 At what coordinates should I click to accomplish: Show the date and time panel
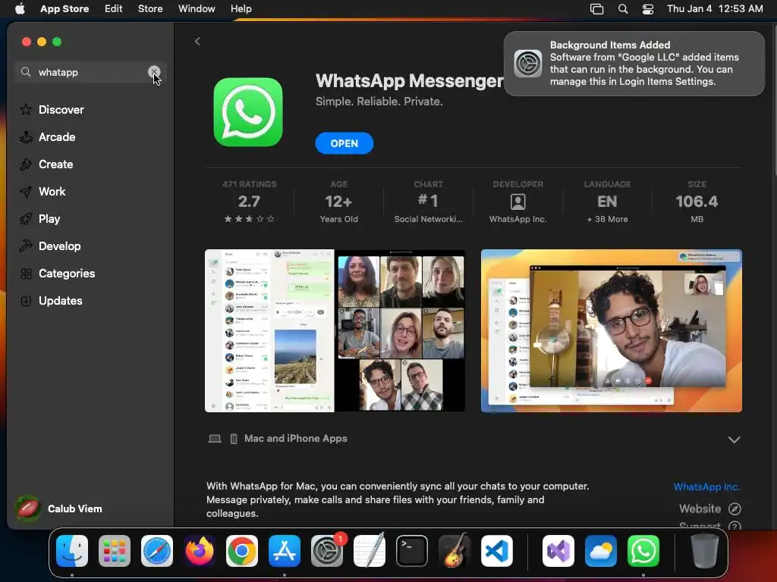click(715, 9)
